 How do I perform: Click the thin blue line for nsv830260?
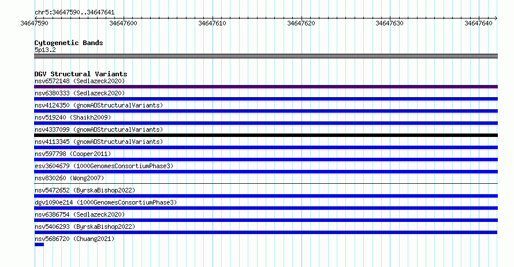[x=266, y=183]
